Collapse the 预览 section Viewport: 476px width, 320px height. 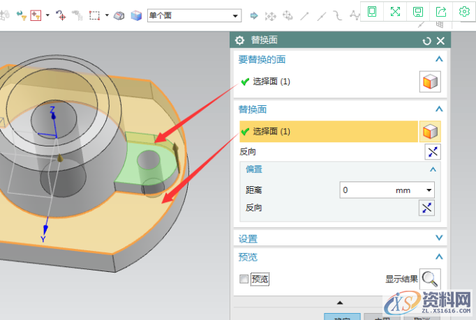(439, 257)
